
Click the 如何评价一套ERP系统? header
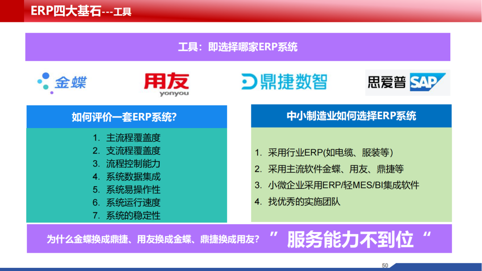point(126,117)
